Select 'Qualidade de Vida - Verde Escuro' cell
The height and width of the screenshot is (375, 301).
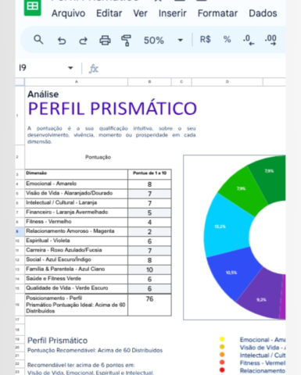(77, 288)
